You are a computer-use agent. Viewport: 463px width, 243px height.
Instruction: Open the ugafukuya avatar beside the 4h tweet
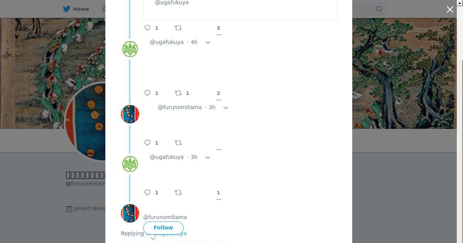(x=130, y=49)
